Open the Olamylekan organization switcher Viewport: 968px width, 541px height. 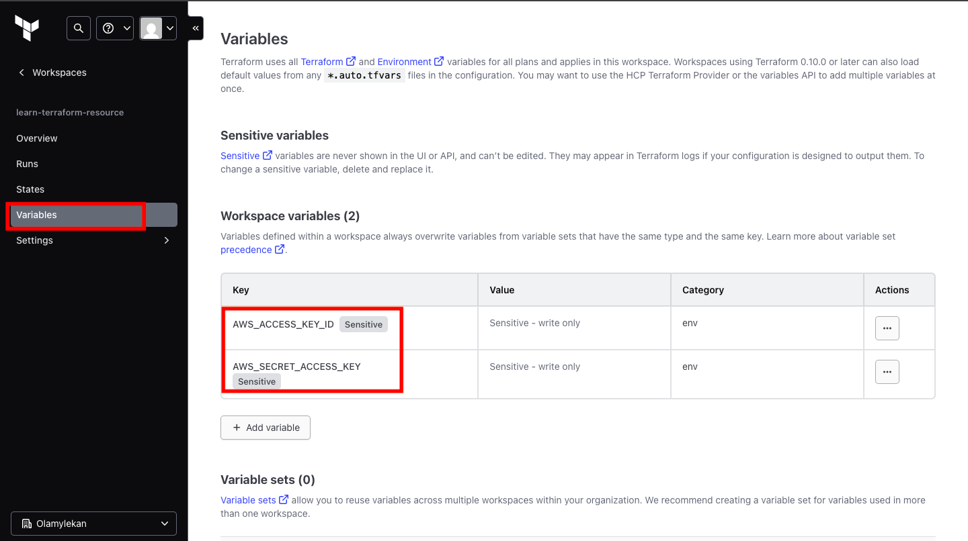click(94, 524)
